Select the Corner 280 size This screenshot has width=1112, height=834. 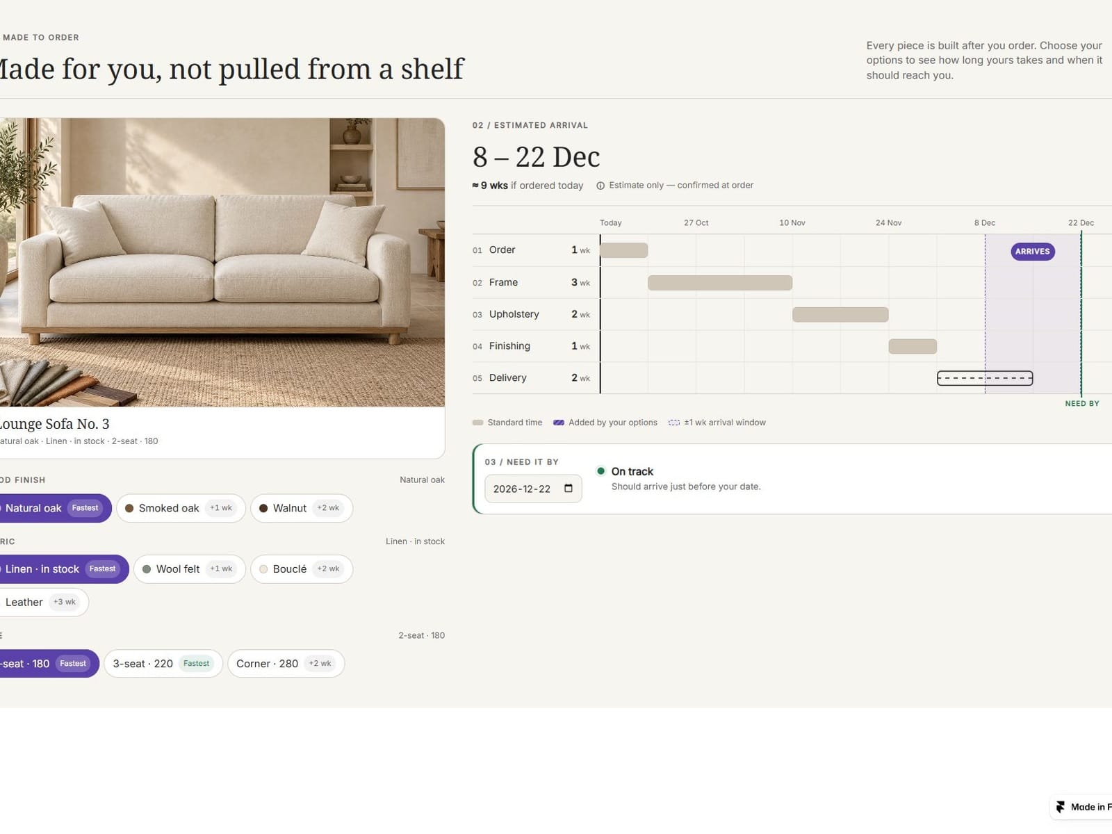coord(286,664)
